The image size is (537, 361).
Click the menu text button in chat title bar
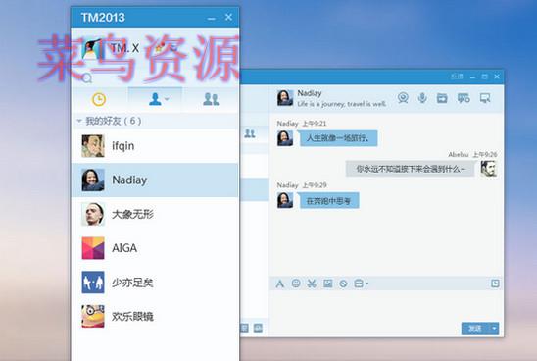(x=457, y=77)
